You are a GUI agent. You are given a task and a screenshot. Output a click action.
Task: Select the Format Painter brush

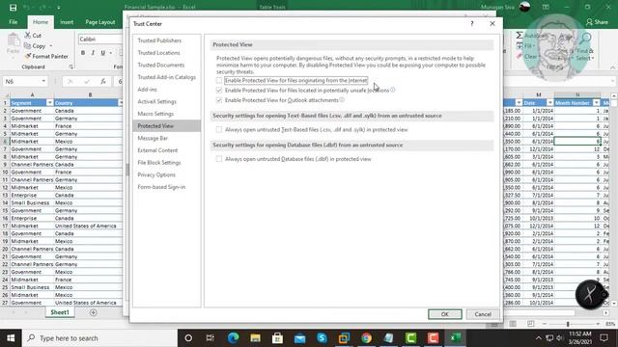[x=28, y=56]
